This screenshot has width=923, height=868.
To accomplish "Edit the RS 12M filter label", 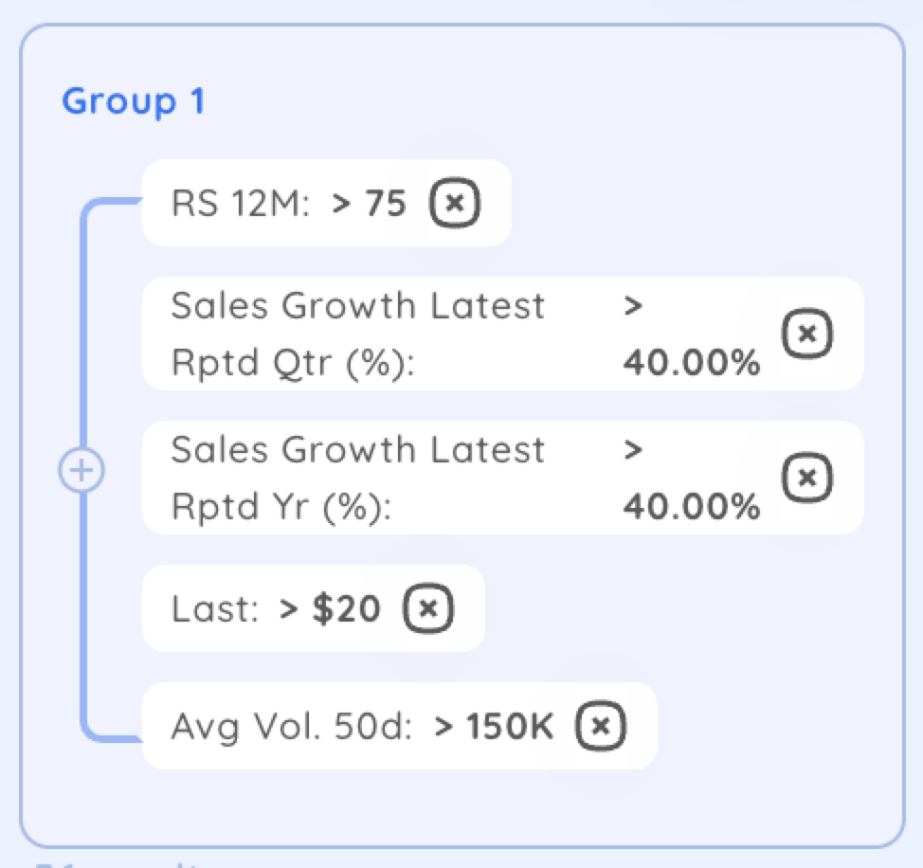I will 240,204.
